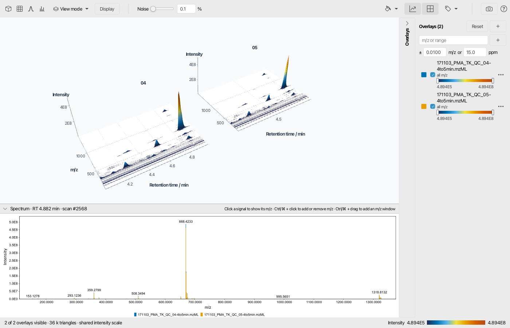Image resolution: width=510 pixels, height=328 pixels.
Task: Uncheck visibility of the QC_05 overlay
Action: tap(433, 106)
